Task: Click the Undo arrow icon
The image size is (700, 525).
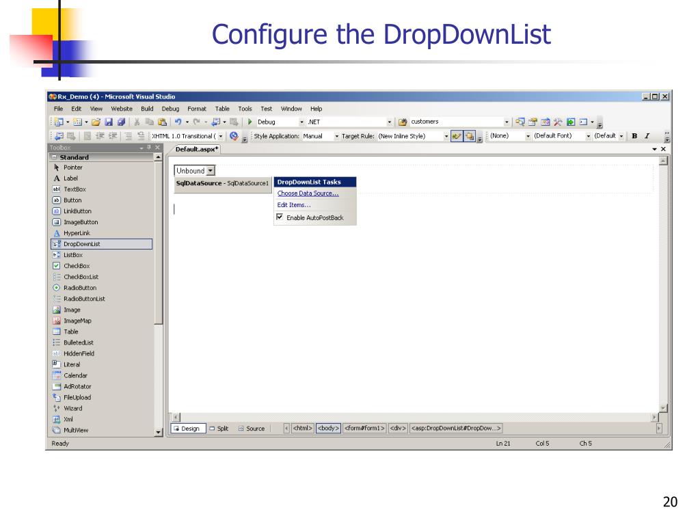Action: tap(178, 122)
